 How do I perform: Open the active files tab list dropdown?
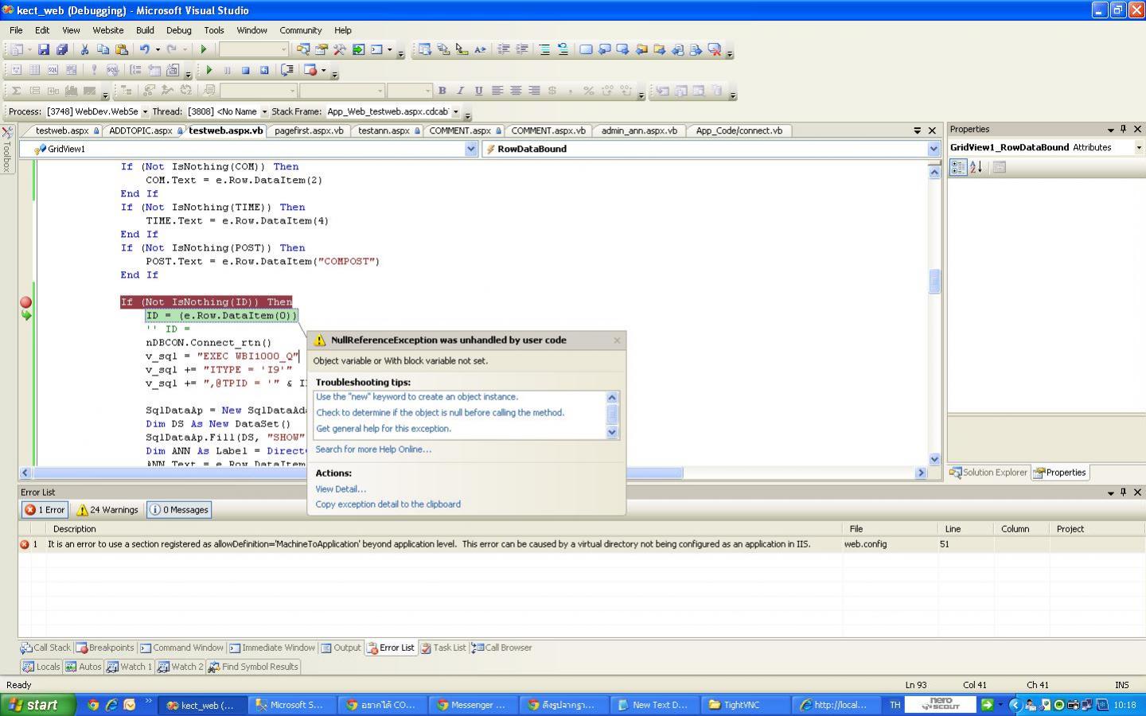click(917, 130)
